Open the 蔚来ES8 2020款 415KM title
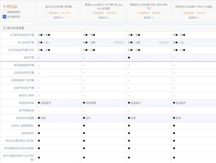The width and height of the screenshot is (216, 163). point(194,7)
